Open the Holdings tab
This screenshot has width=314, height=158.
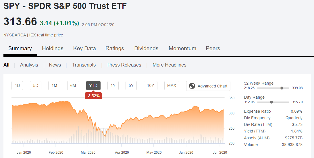tap(53, 48)
